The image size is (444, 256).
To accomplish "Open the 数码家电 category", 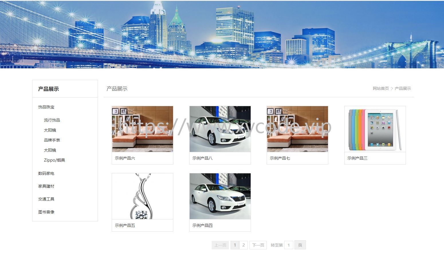I will point(46,173).
